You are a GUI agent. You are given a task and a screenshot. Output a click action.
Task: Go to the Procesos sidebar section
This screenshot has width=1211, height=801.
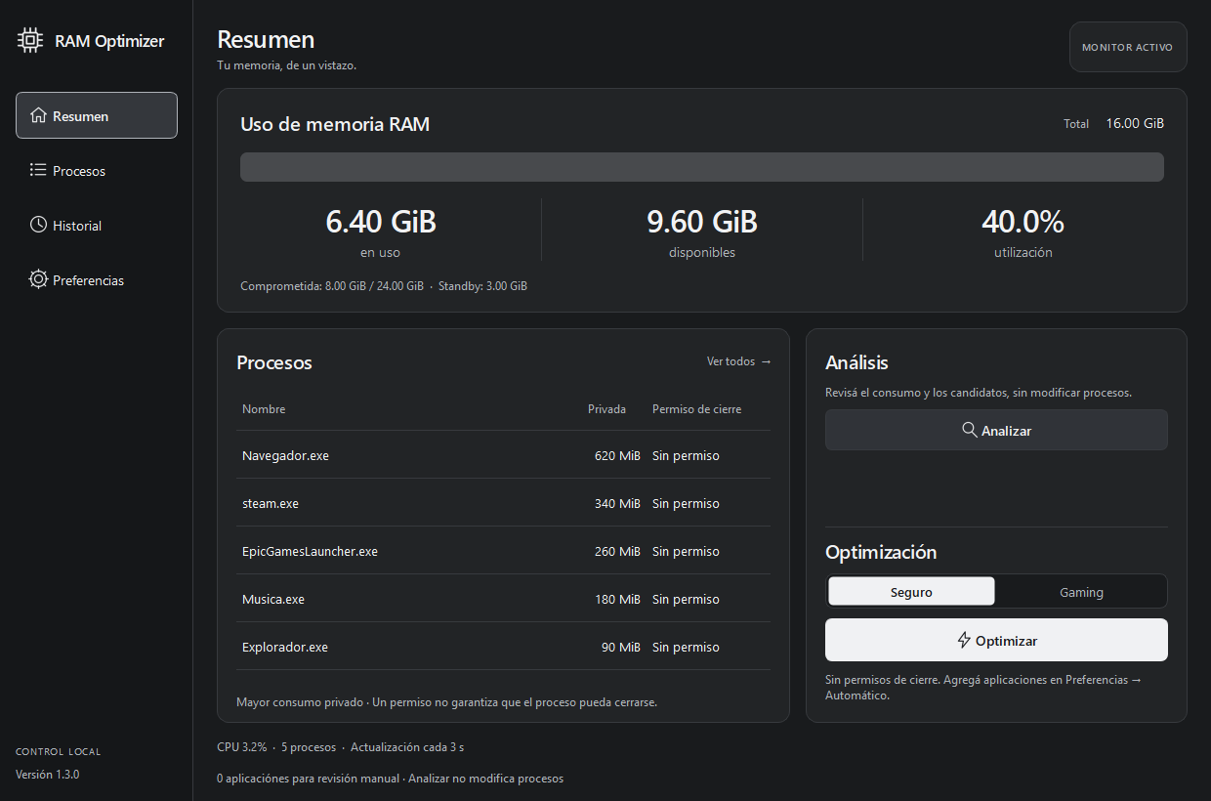point(97,170)
